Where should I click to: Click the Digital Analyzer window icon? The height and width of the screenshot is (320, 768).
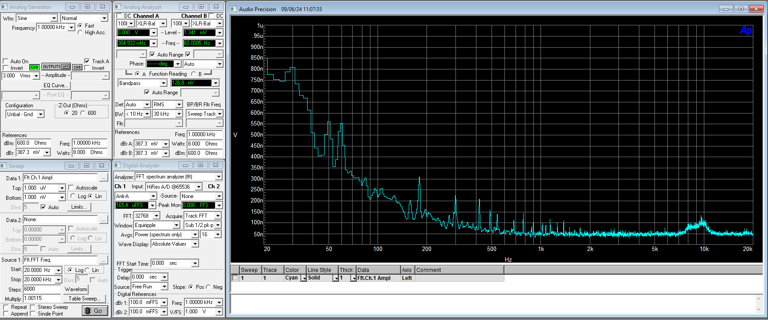pos(118,165)
